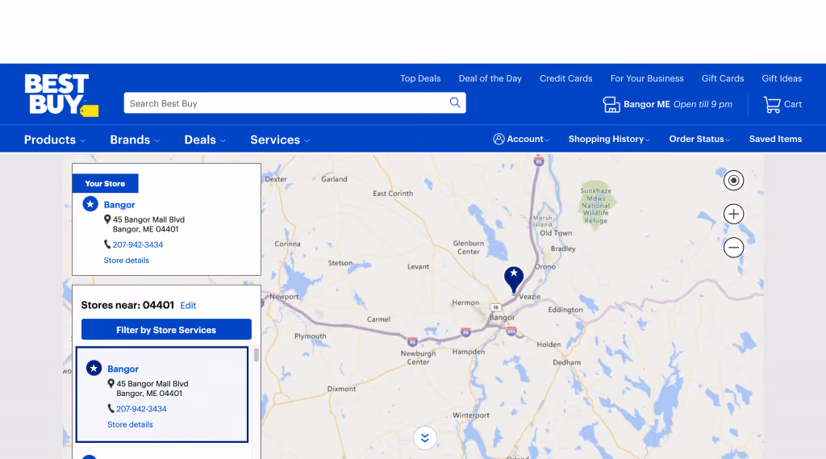The height and width of the screenshot is (459, 826).
Task: Click the Sunkhaze Mdws National Wildlife Refuge label
Action: point(596,206)
